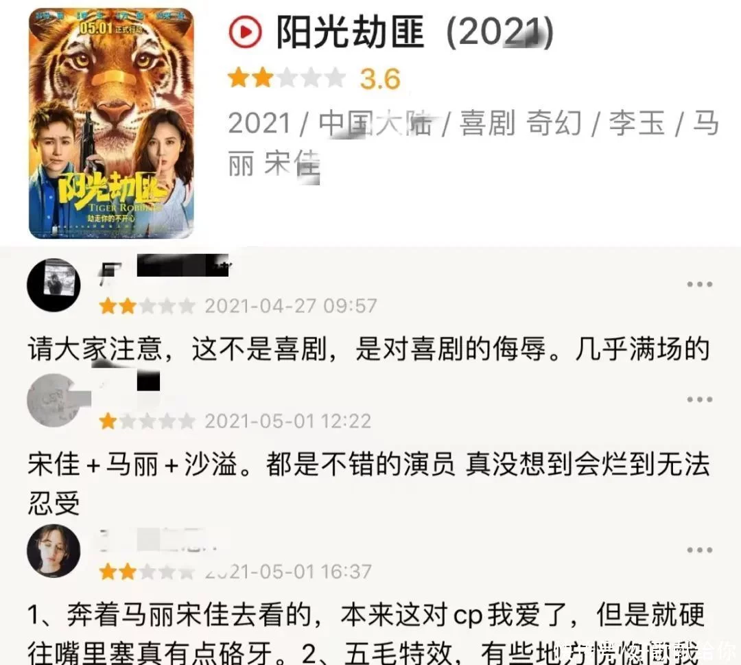Tap the third review's two-star rating
The height and width of the screenshot is (665, 741).
pyautogui.click(x=148, y=572)
